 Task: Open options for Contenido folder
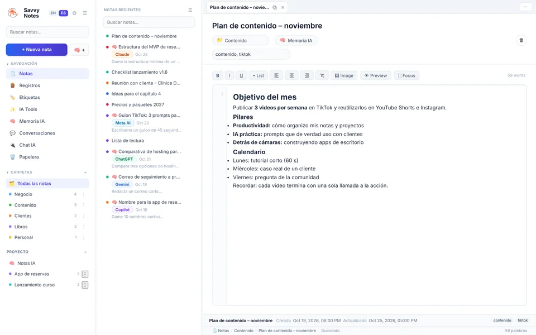tap(83, 205)
